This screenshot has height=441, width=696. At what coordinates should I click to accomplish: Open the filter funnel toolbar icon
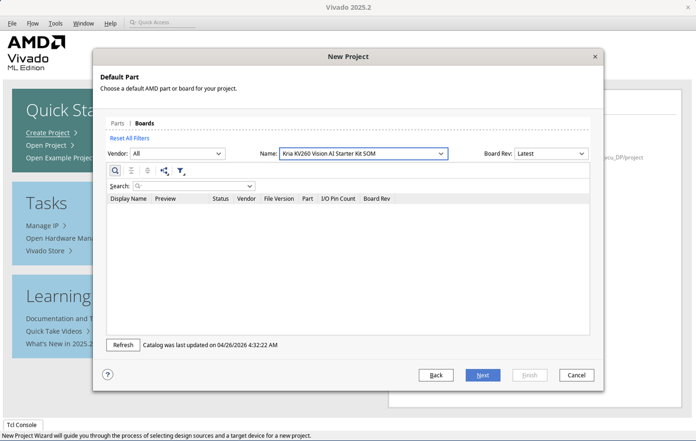click(x=181, y=171)
